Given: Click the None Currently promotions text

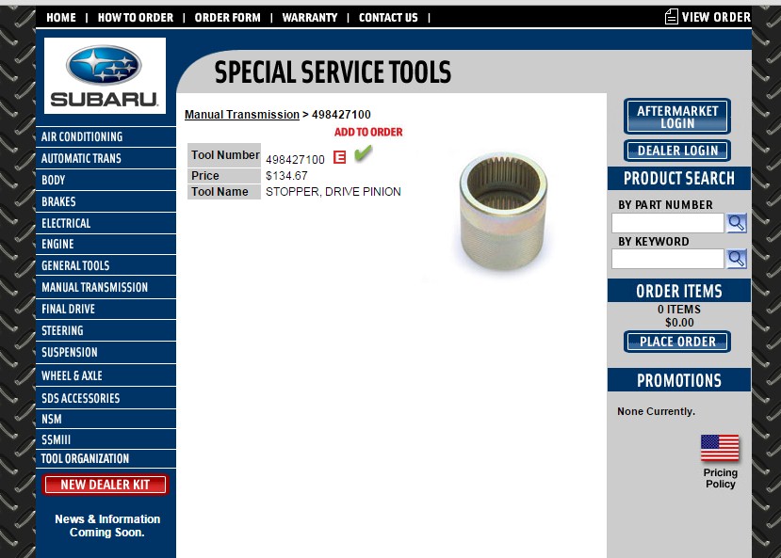Looking at the screenshot, I should (656, 411).
